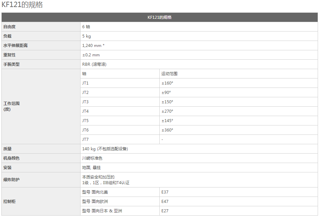
Task: Click the ±360° range value for JT6
Action: (167, 130)
